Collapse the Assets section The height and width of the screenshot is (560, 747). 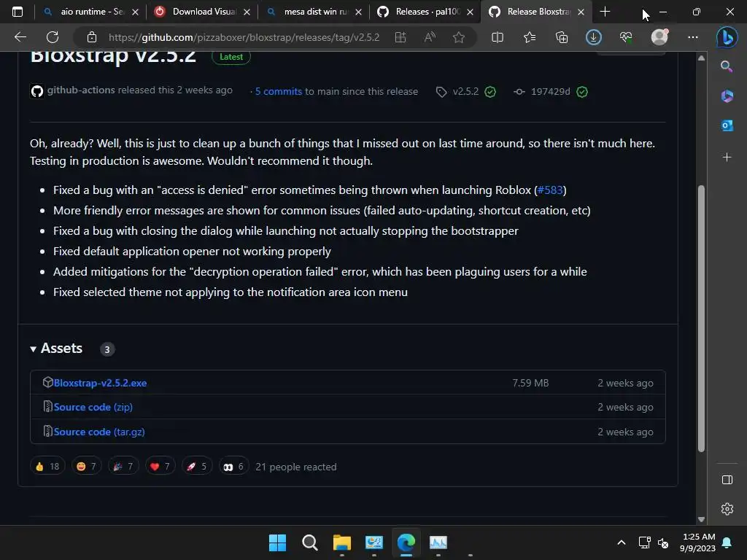point(56,349)
